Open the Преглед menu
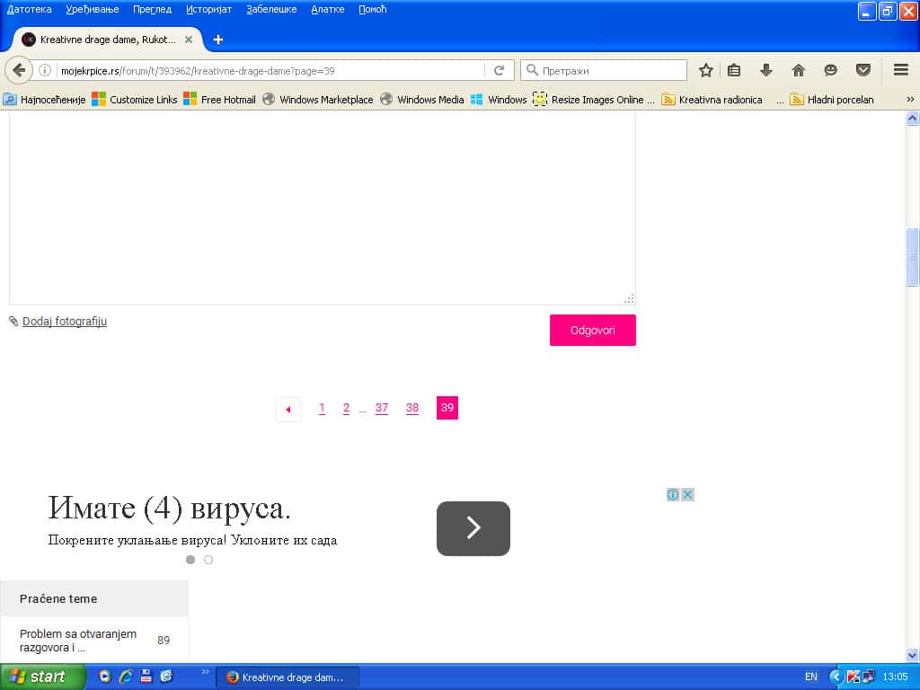The image size is (920, 690). (x=152, y=9)
